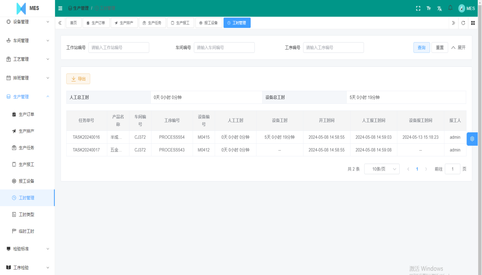Click the M0415 device cell
Screen dimensions: 482x275
pos(204,137)
